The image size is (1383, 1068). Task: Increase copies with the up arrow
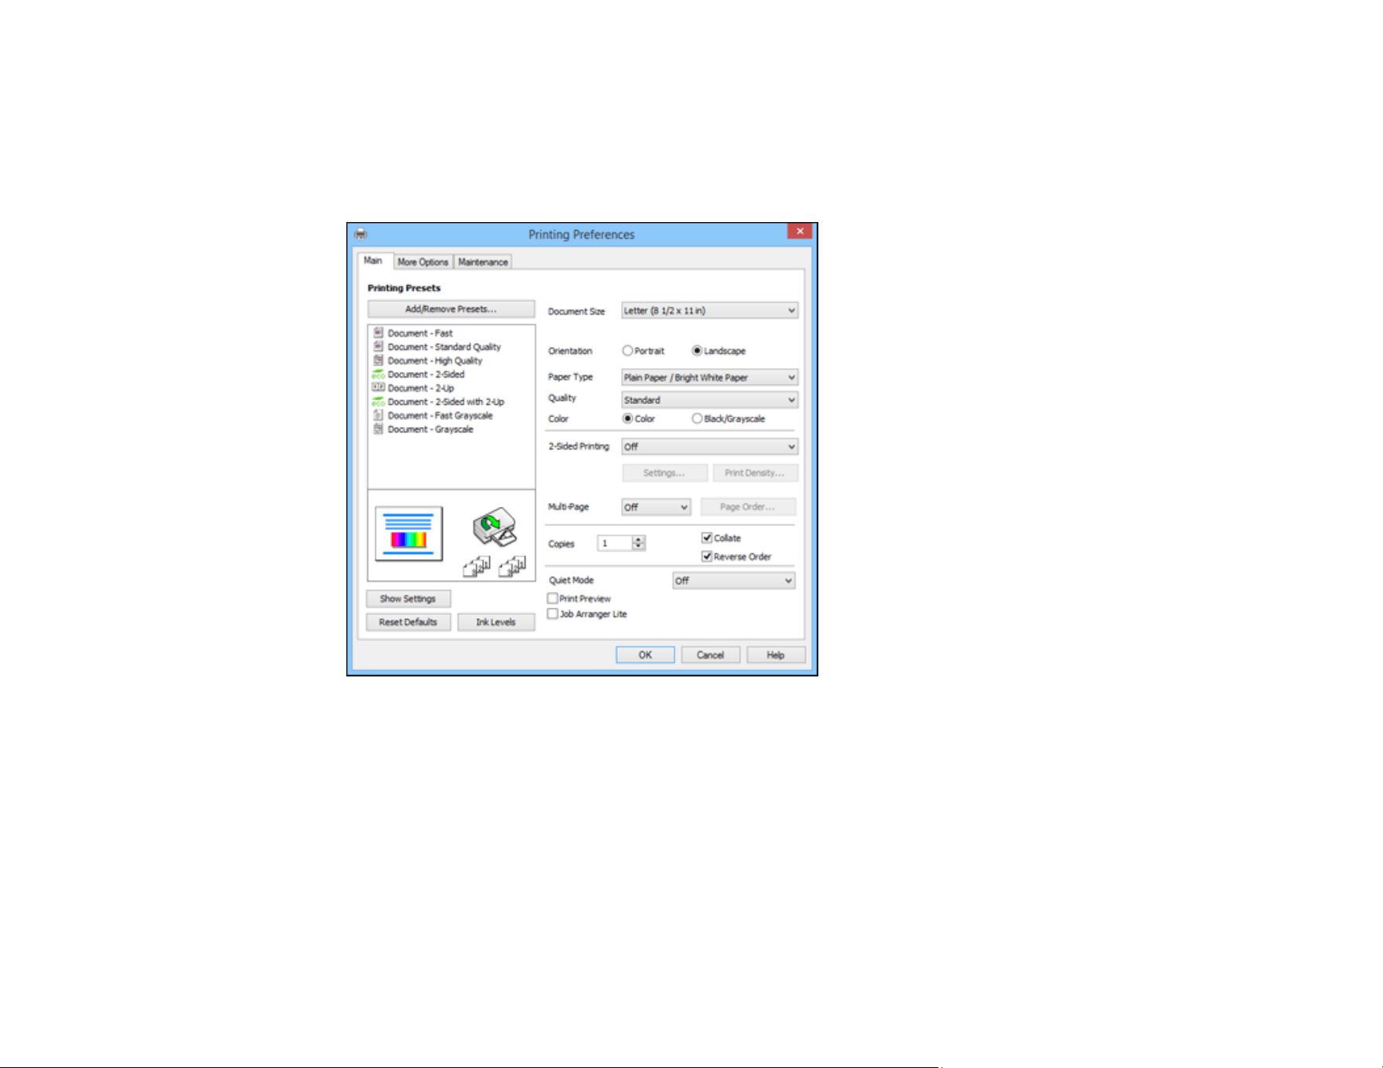(638, 540)
